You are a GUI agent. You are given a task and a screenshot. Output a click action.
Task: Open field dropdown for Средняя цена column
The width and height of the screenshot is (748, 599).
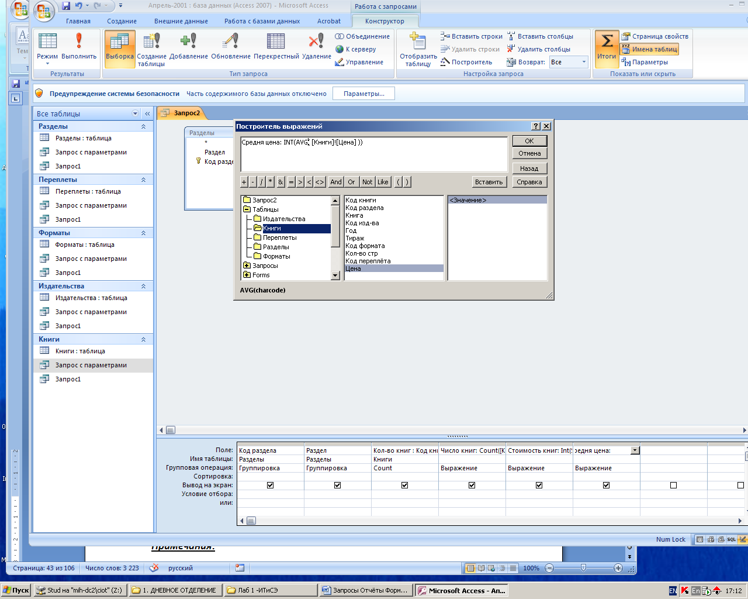(635, 450)
